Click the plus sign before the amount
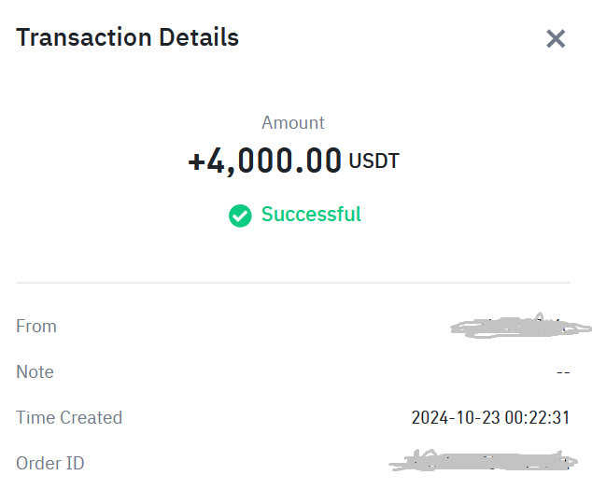This screenshot has height=503, width=592. (x=196, y=161)
